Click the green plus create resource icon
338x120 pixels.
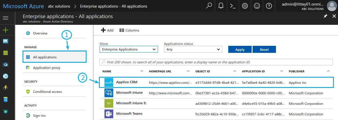point(5,30)
